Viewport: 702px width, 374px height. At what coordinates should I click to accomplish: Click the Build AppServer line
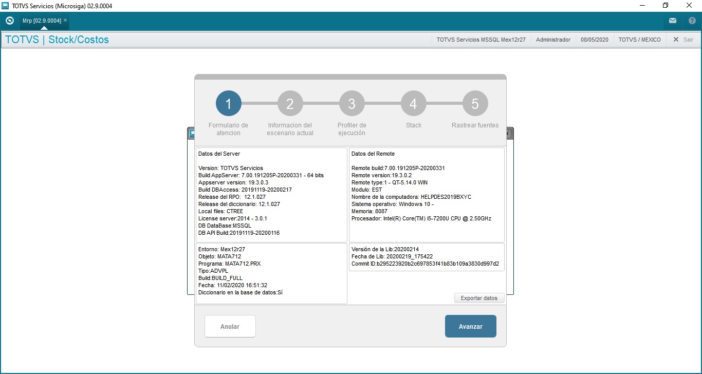pos(261,175)
